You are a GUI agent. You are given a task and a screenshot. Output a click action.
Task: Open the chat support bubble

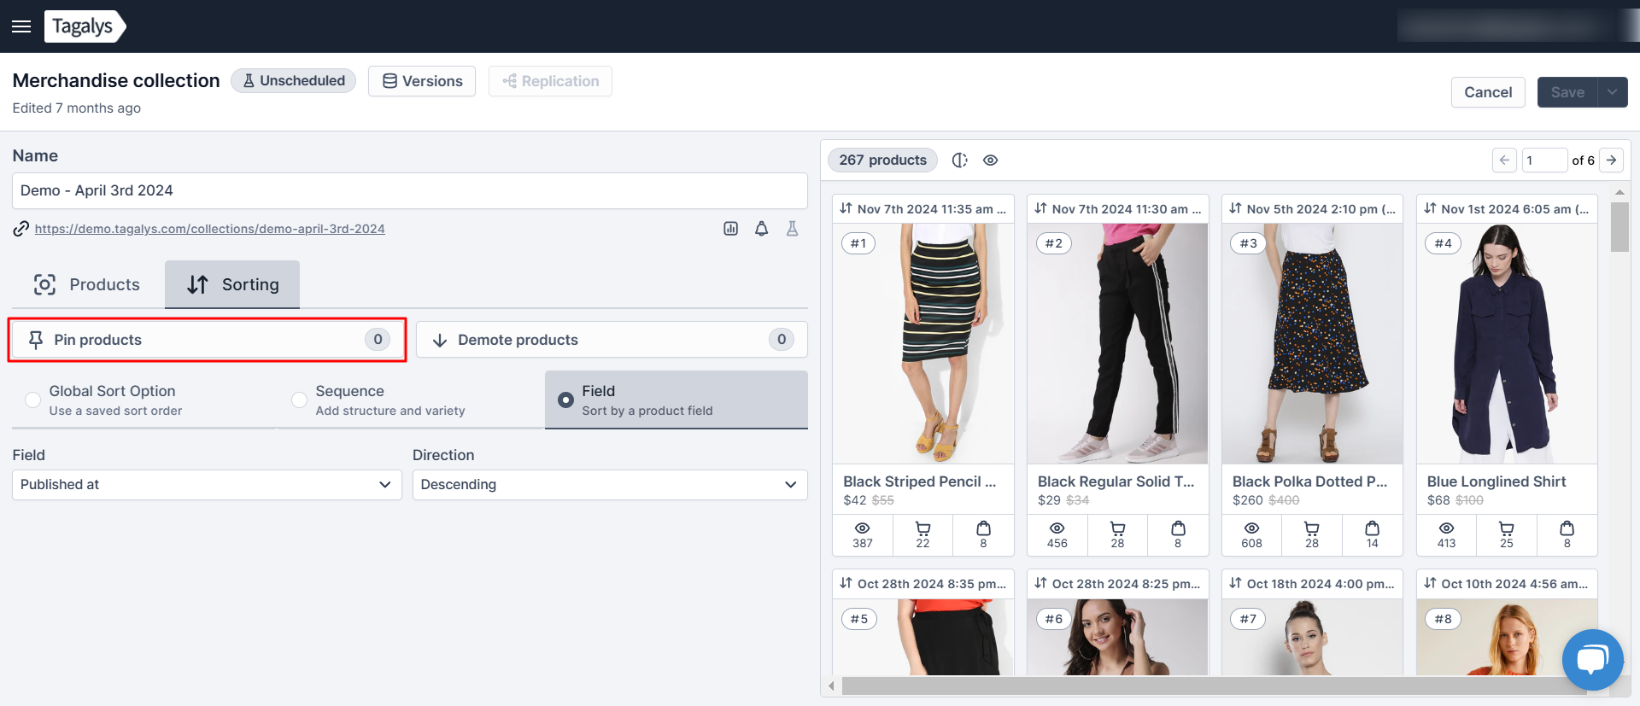[1592, 660]
